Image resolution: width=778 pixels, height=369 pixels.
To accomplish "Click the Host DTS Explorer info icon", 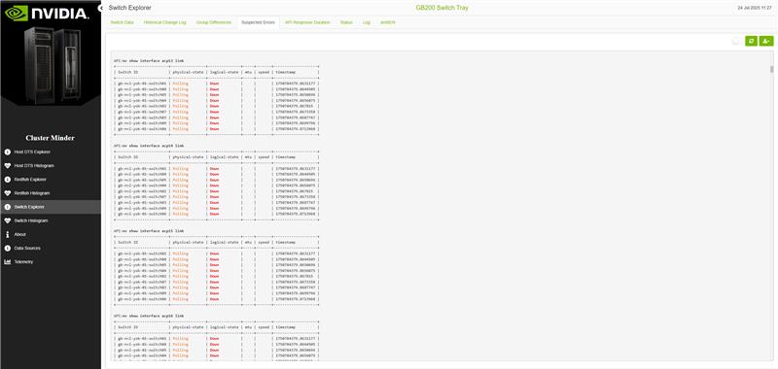I will tap(8, 152).
